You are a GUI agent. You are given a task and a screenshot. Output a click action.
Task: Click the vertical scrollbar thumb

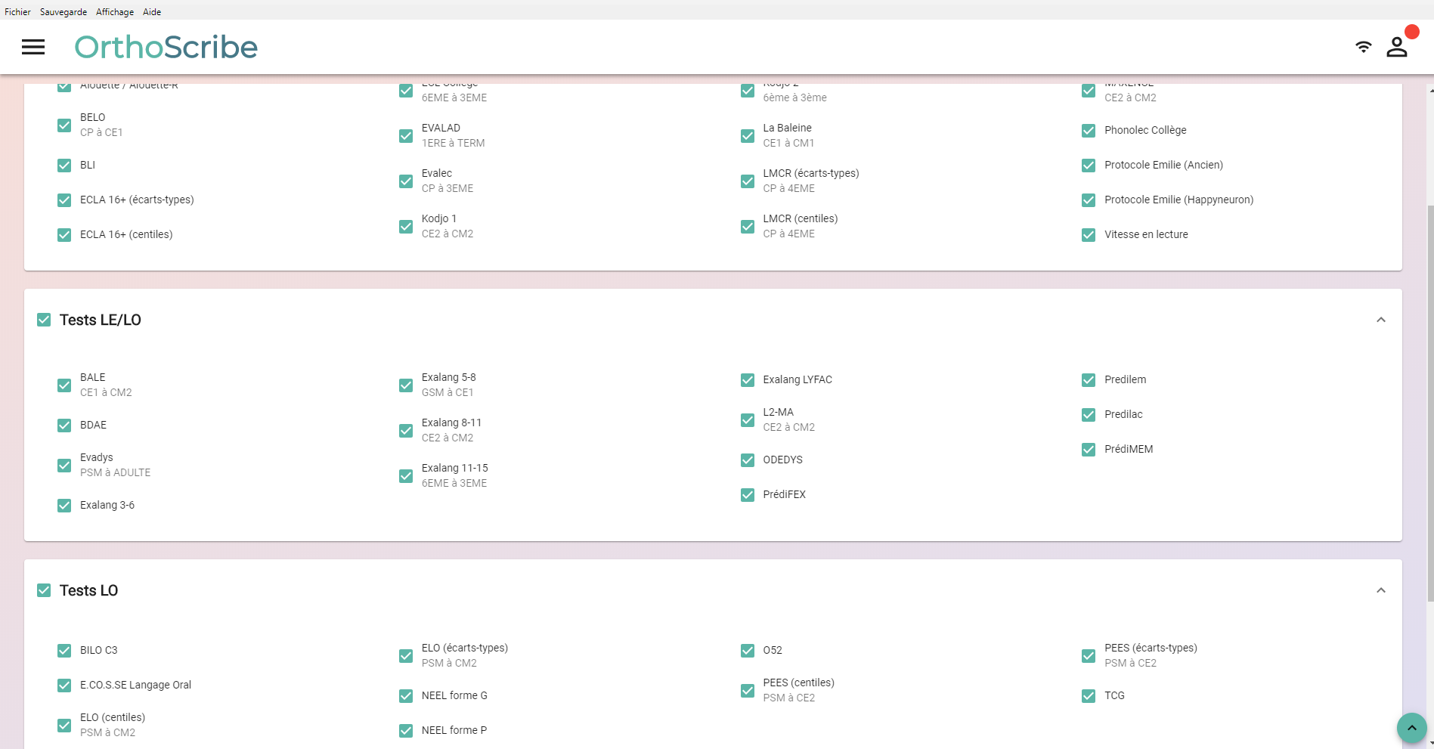click(x=1429, y=401)
